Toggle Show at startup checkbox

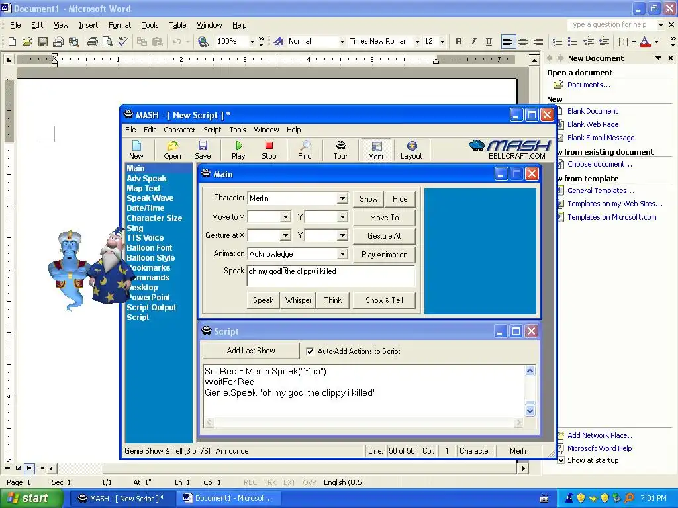[x=561, y=460]
